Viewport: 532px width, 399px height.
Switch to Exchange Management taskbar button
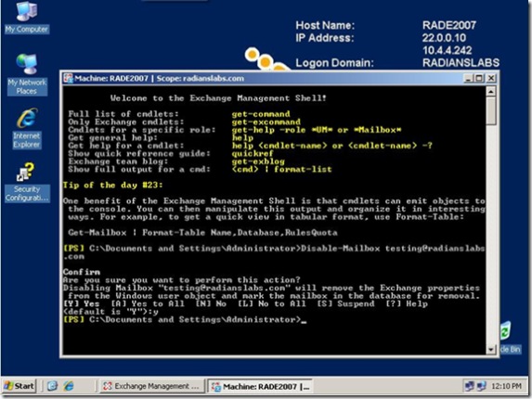[x=151, y=386]
